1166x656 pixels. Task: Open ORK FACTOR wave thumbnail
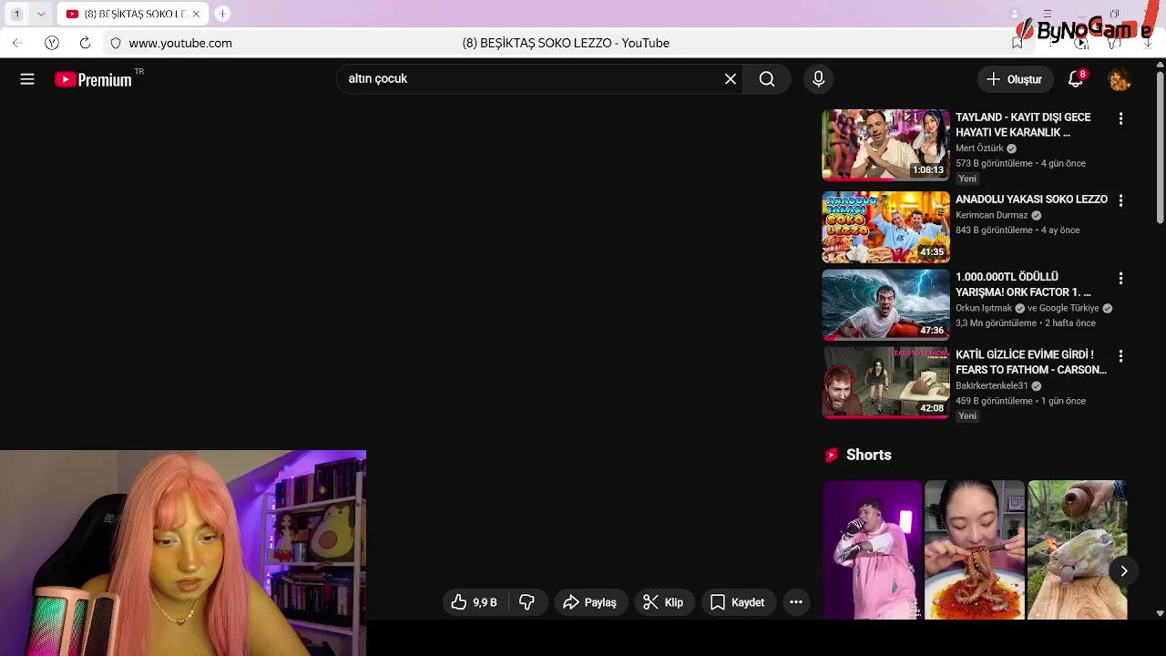(885, 304)
